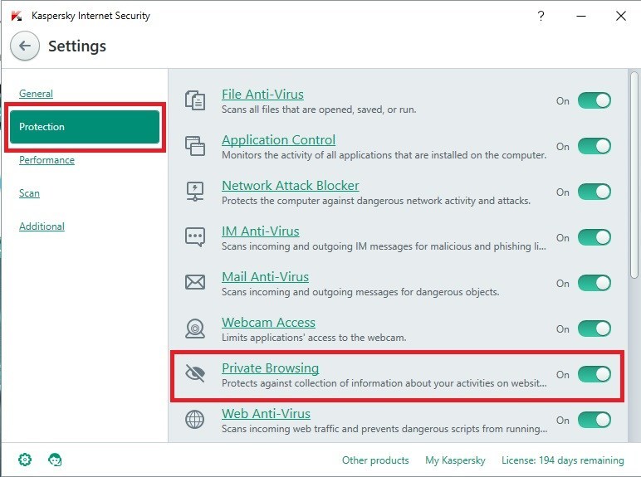Click 'Monitors the activity of all applications' text
Screen dimensions: 641x477
(384, 155)
